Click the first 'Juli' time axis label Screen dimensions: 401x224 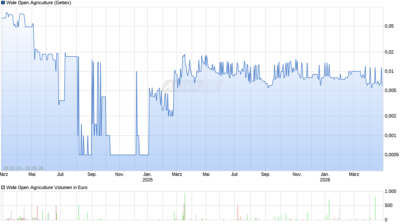coord(60,175)
